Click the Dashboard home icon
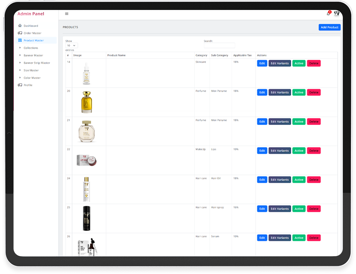The image size is (356, 274). [20, 26]
